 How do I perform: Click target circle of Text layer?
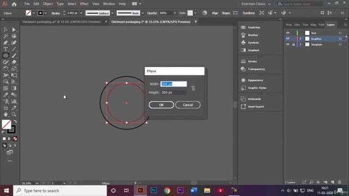[x=340, y=33]
